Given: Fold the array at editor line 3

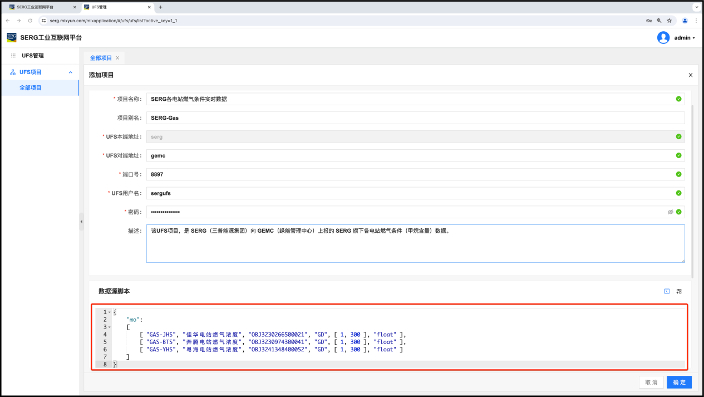Looking at the screenshot, I should 109,327.
